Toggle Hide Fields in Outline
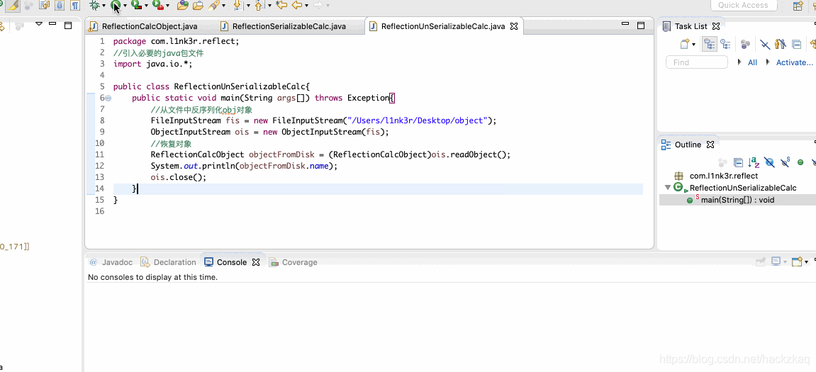This screenshot has height=372, width=816. pos(769,162)
